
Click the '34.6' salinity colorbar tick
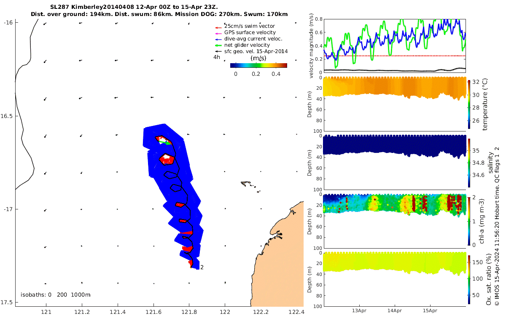[x=479, y=175]
